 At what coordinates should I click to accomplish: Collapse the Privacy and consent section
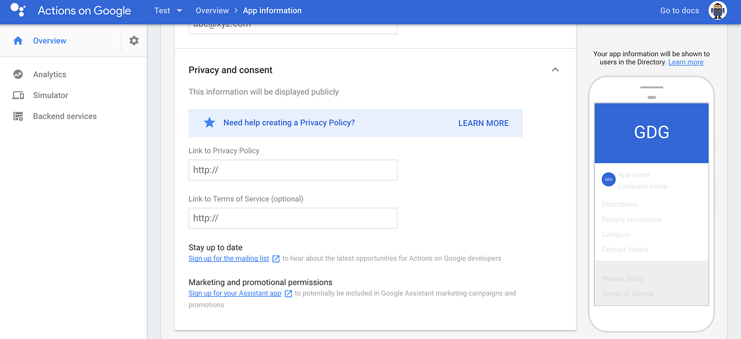[555, 69]
